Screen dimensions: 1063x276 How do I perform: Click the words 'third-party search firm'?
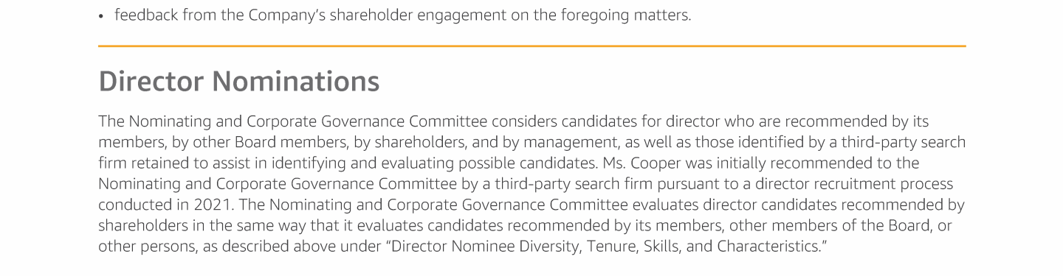click(574, 183)
